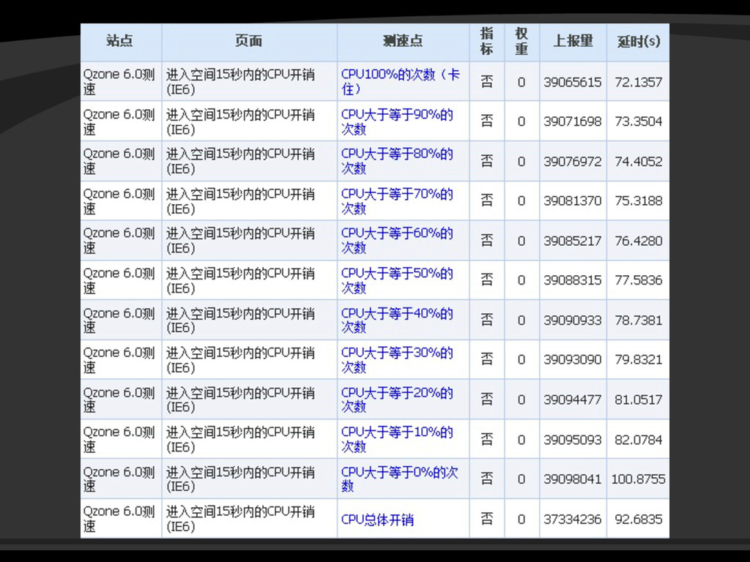Click the 上报量 column header
This screenshot has width=750, height=562.
[x=573, y=41]
